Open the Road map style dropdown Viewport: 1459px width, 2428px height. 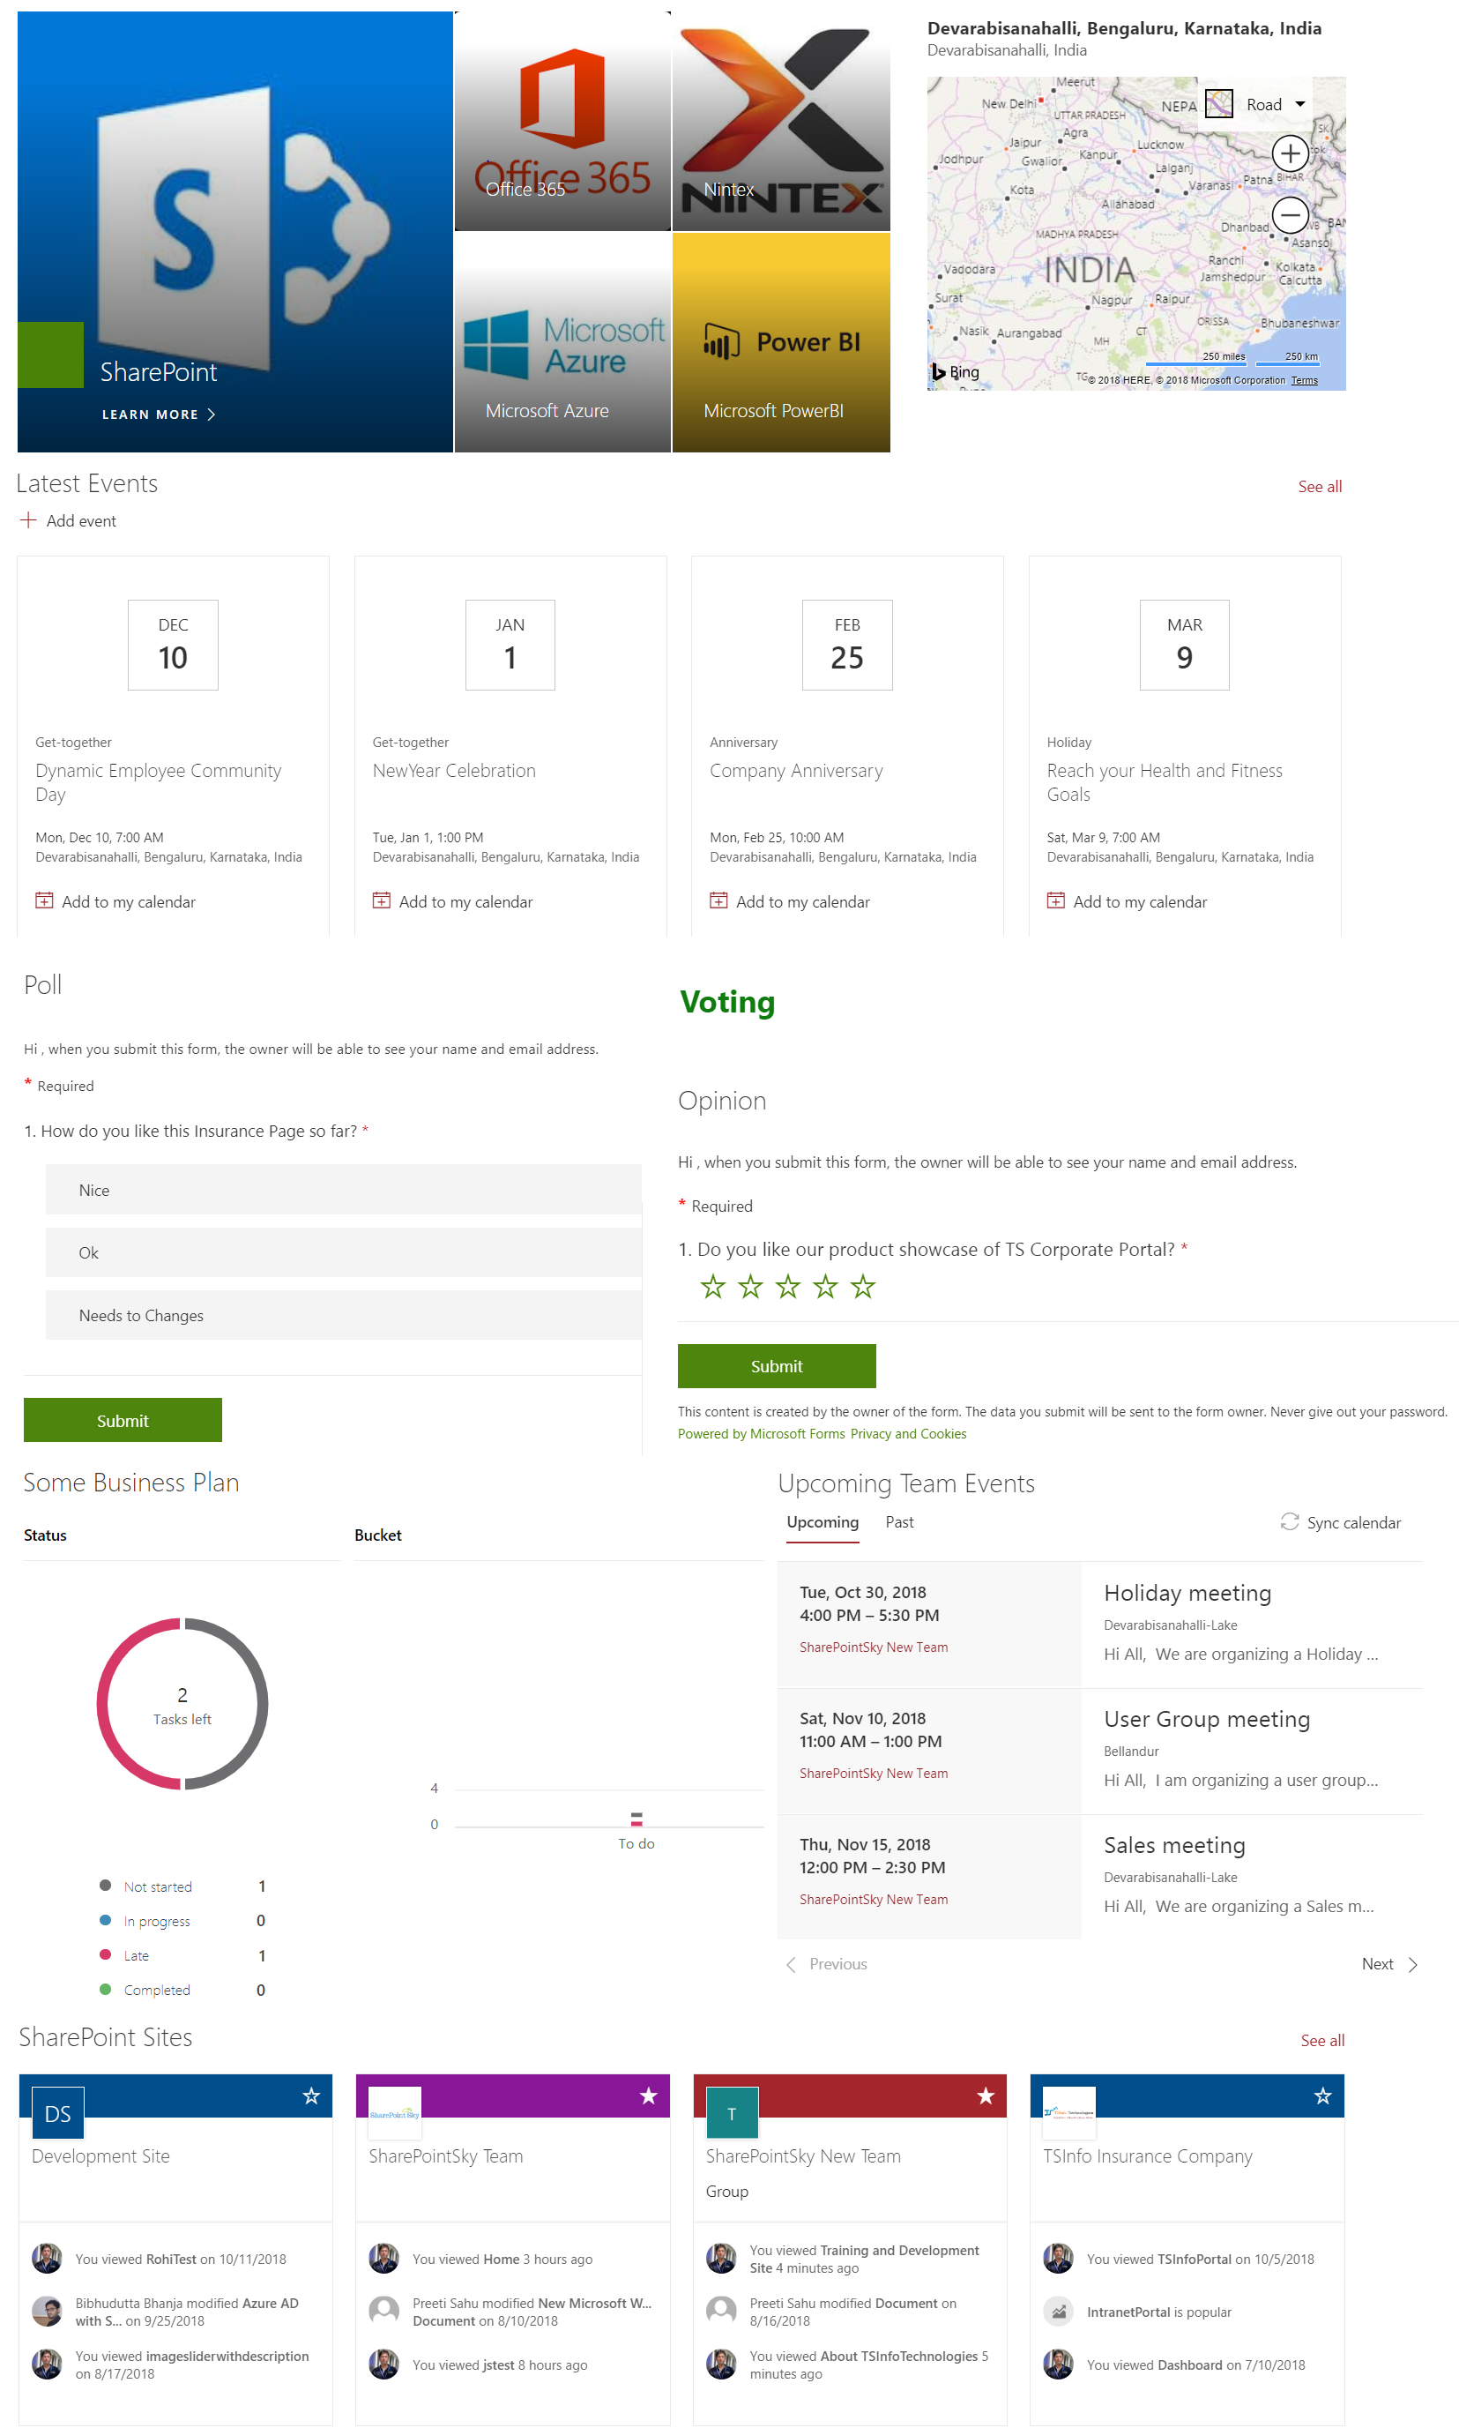pyautogui.click(x=1275, y=103)
